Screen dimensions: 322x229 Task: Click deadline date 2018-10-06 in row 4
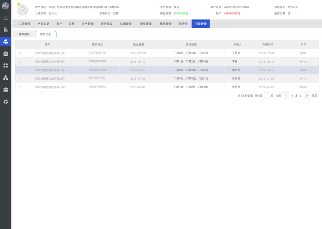point(138,79)
